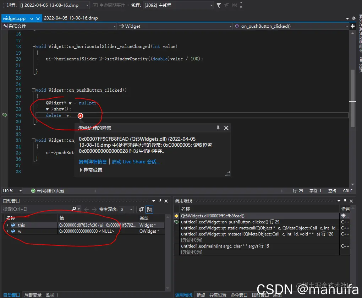This screenshot has width=362, height=298.
Task: Click the search magnifier in Autos window
Action: (x=74, y=209)
